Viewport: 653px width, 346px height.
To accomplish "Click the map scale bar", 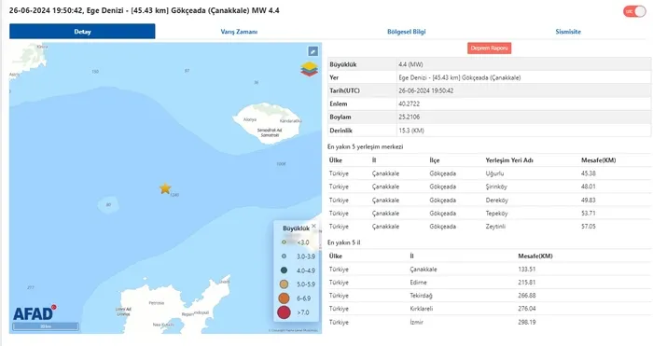I will (x=46, y=326).
